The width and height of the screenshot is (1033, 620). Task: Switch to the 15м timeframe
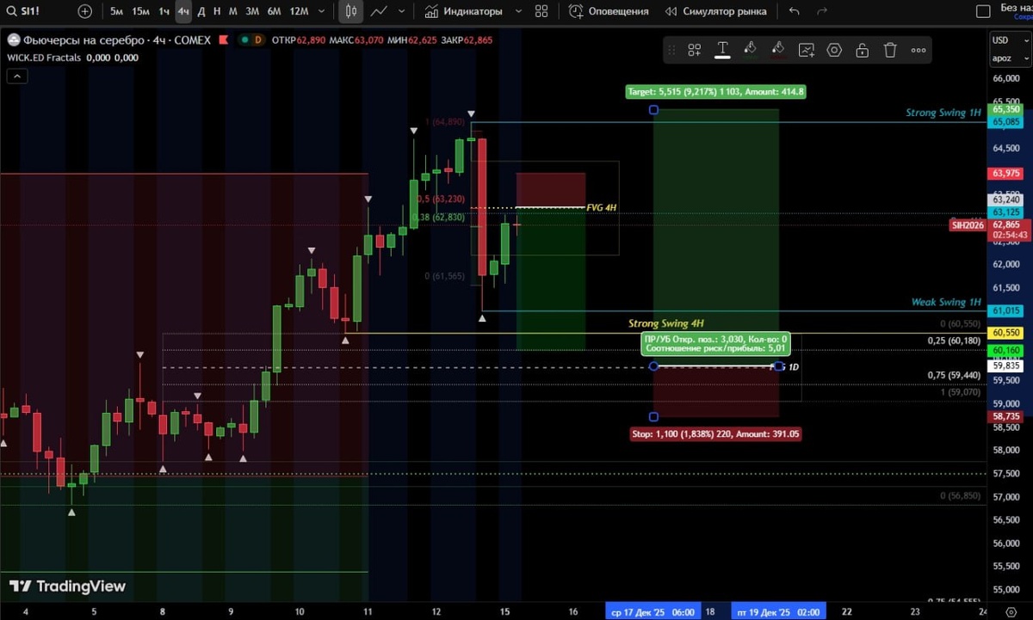coord(140,11)
